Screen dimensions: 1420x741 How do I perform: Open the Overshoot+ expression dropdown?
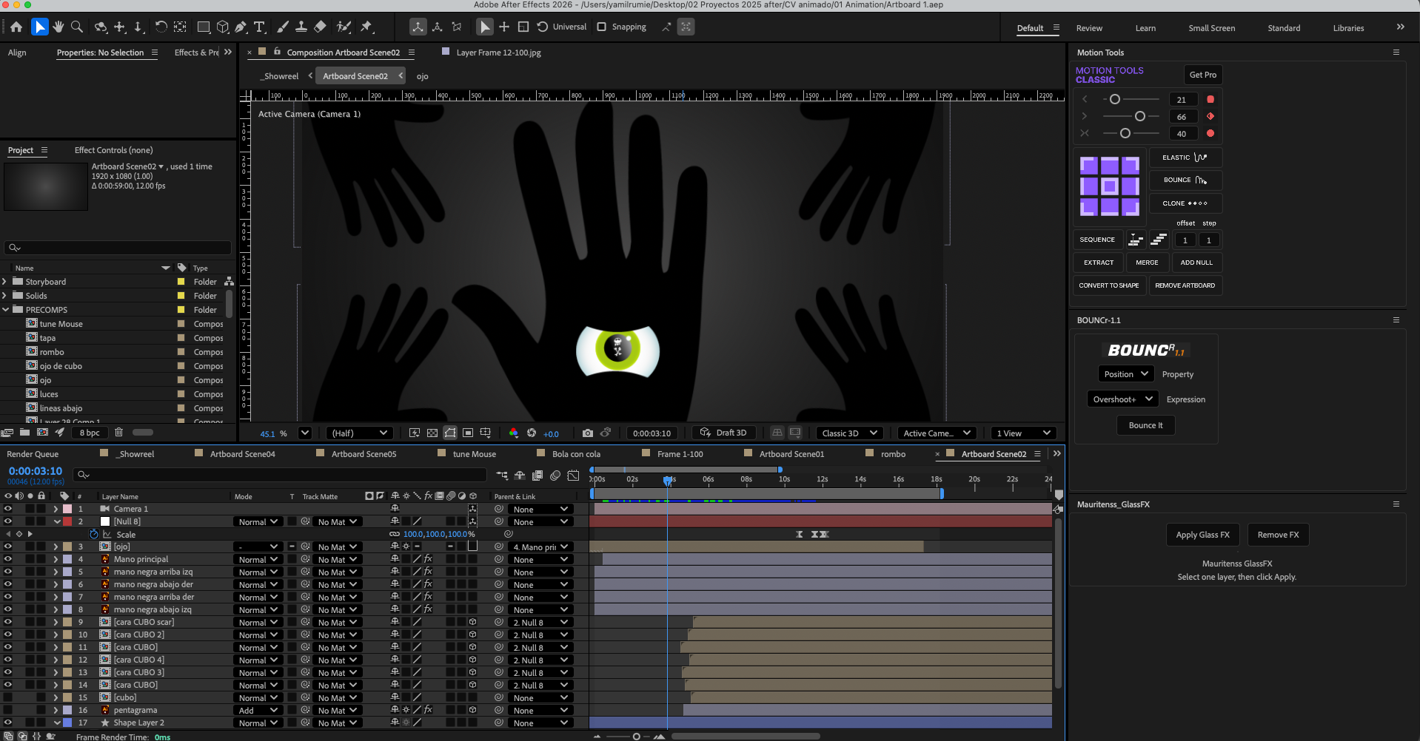click(1122, 399)
